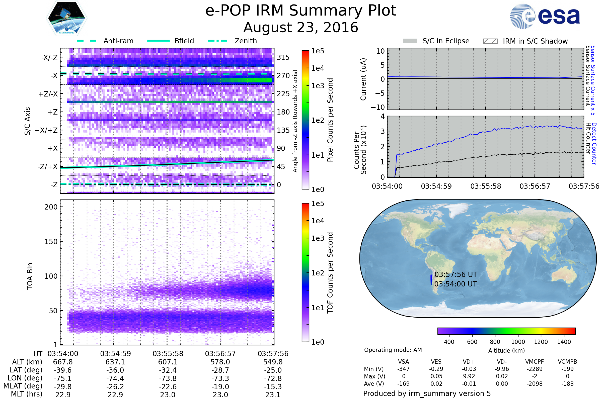602x401 pixels.
Task: Click the TOF Counts per Second colorbar
Action: click(305, 272)
